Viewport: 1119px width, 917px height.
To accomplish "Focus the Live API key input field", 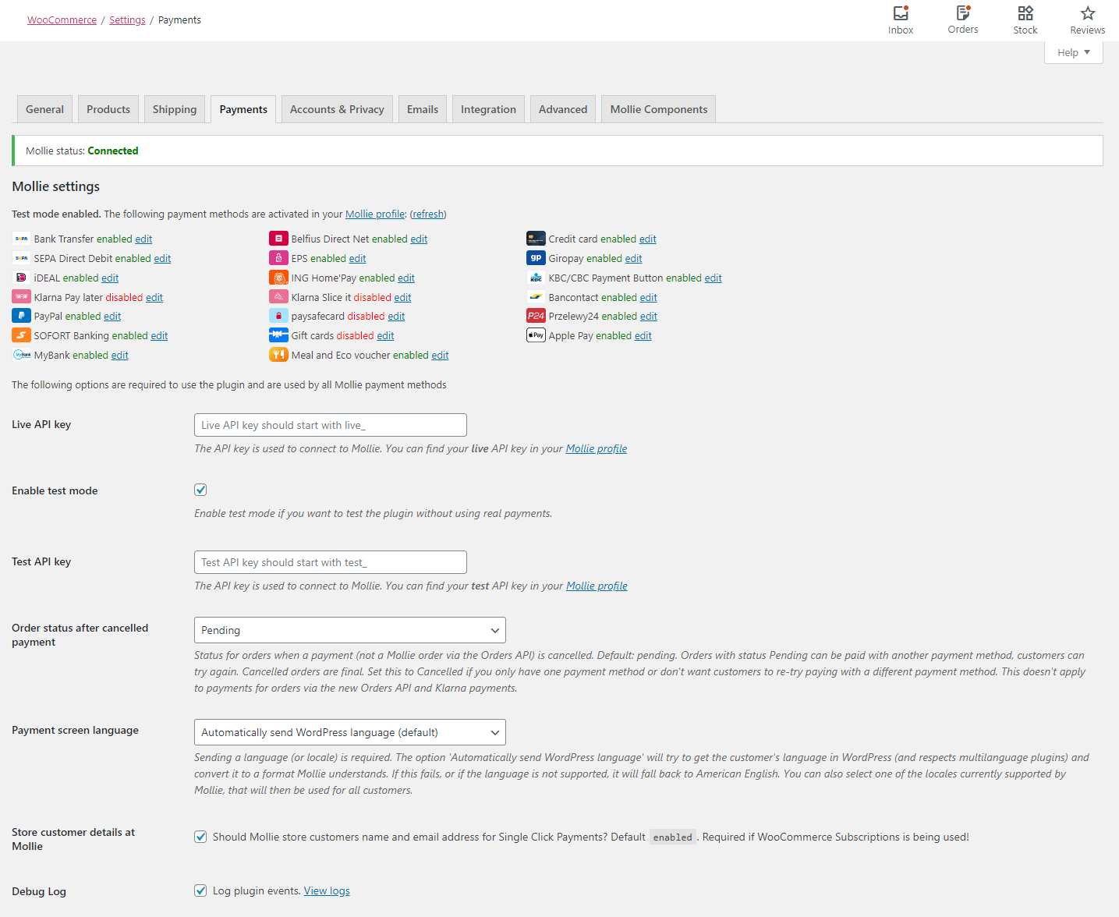I will coord(331,425).
